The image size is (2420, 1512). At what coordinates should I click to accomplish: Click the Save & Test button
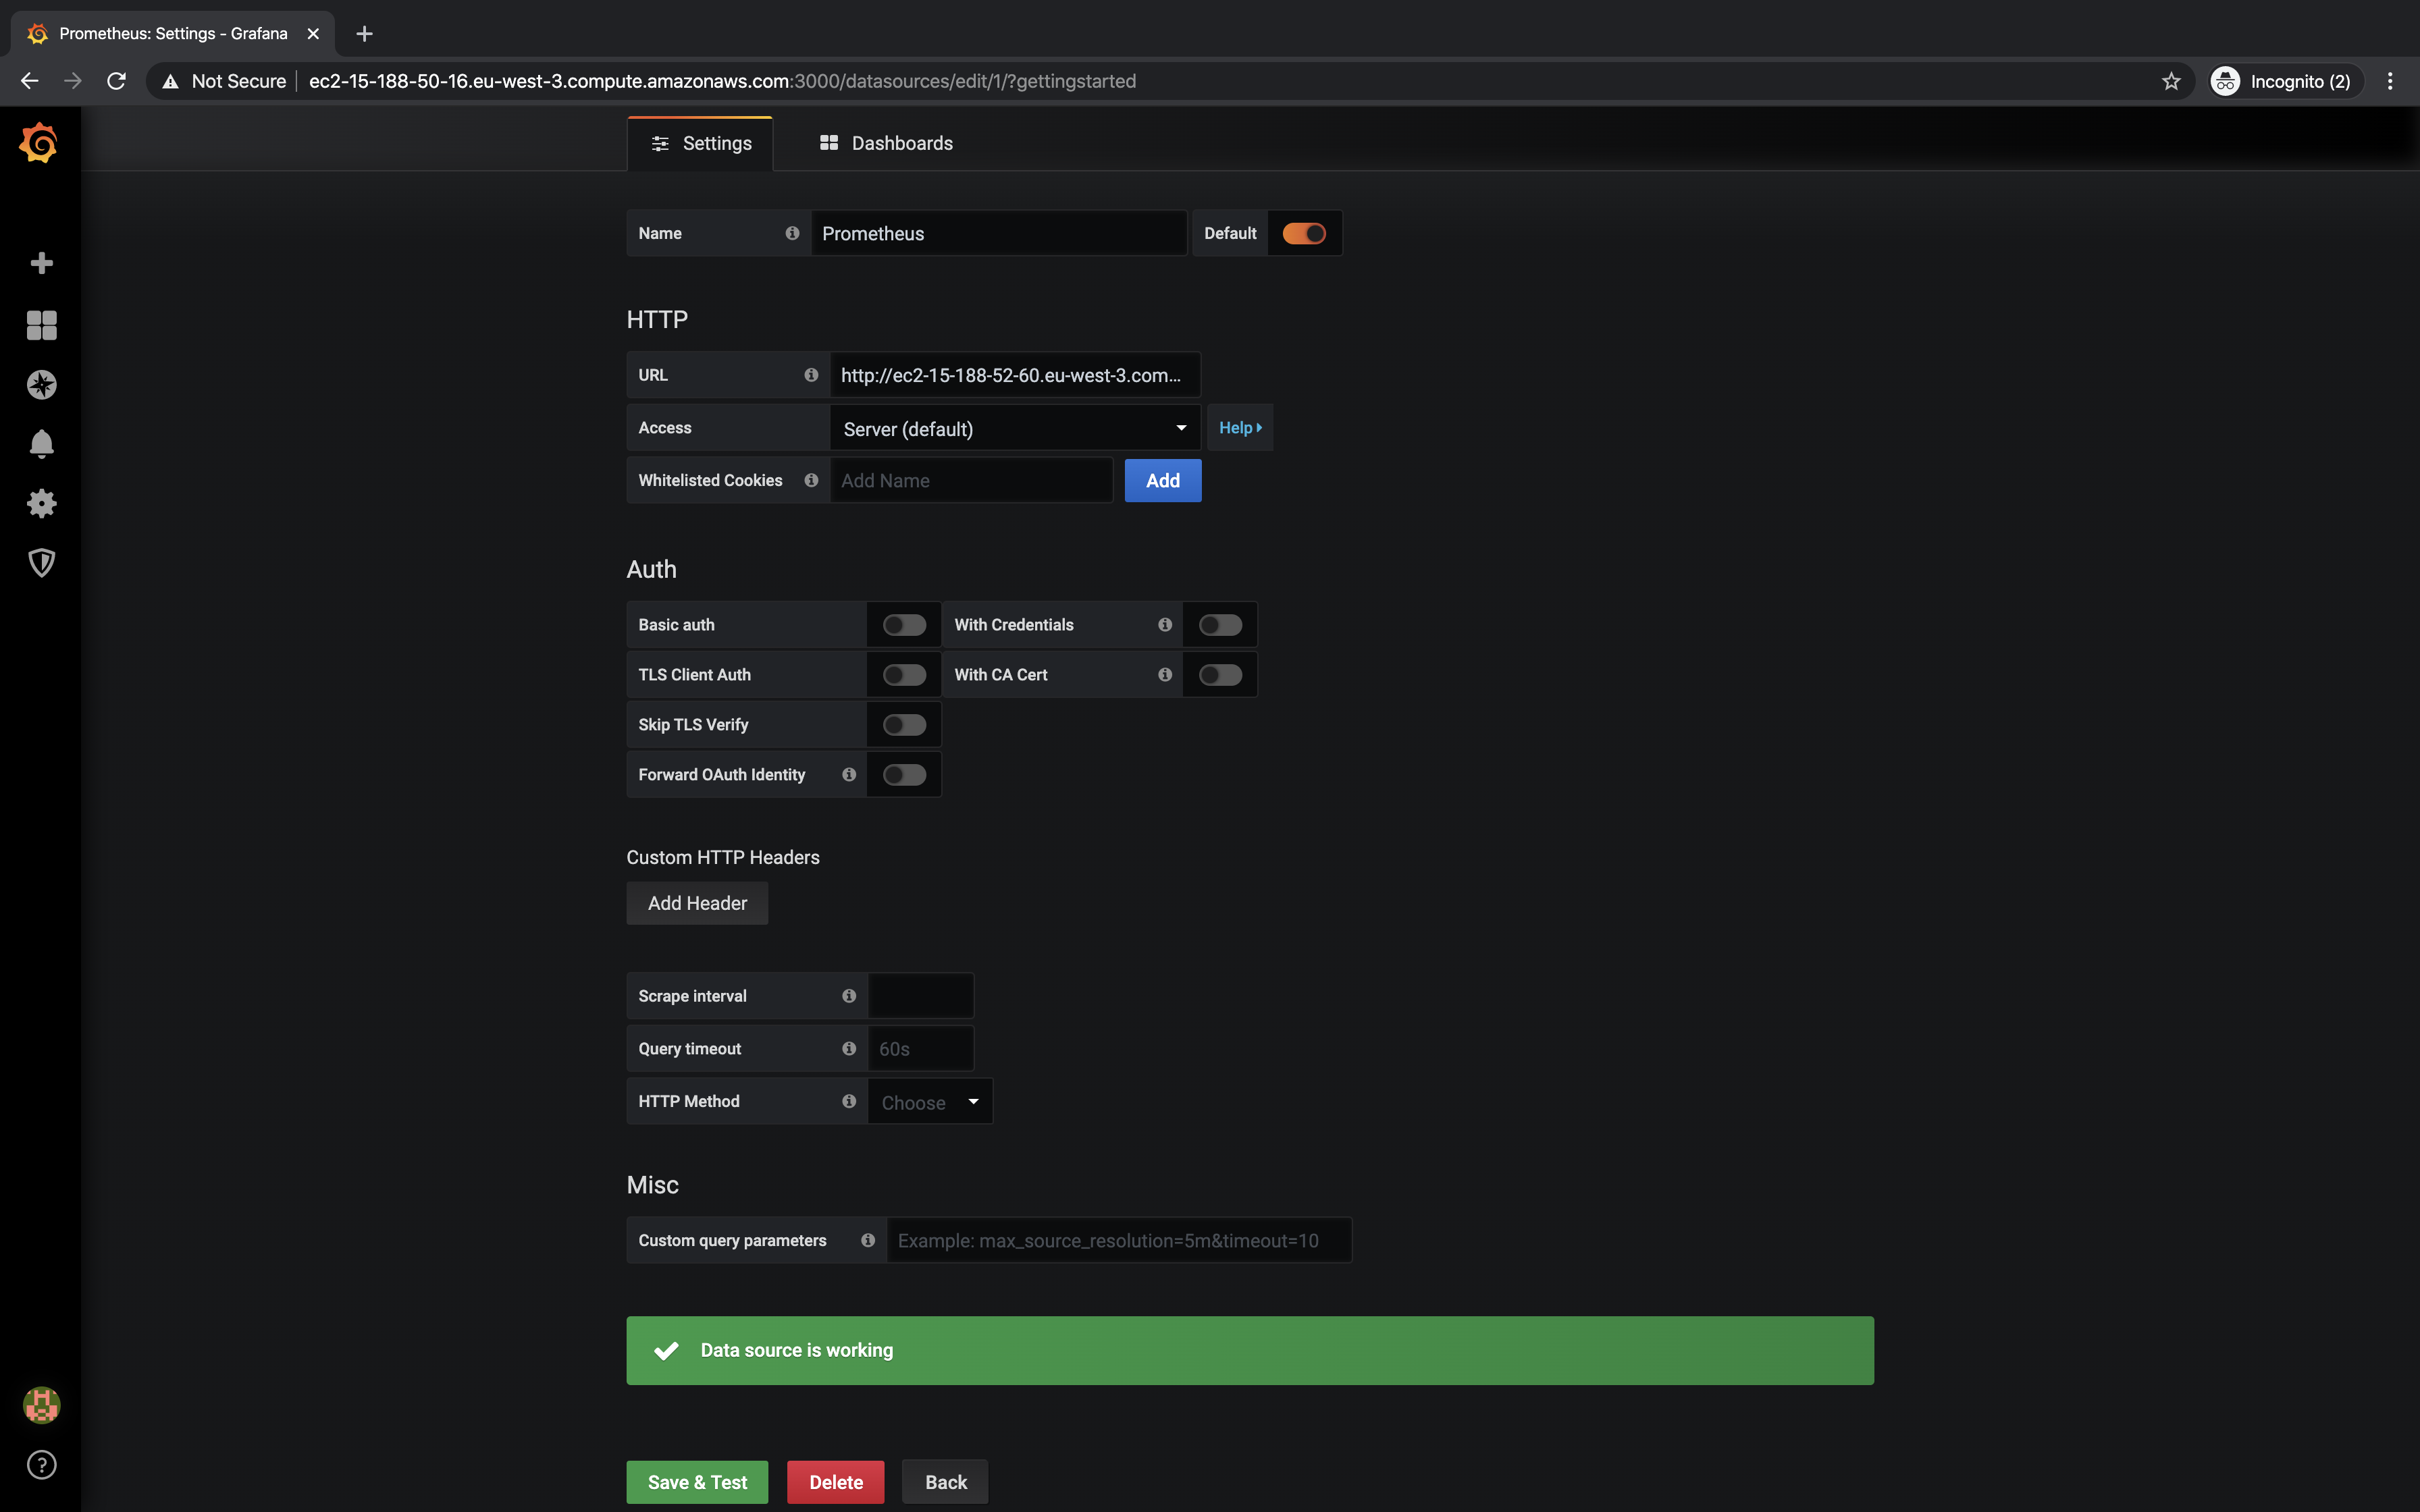(697, 1481)
